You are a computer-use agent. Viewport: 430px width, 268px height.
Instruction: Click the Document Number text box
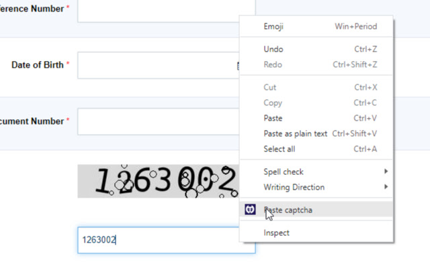pyautogui.click(x=158, y=121)
